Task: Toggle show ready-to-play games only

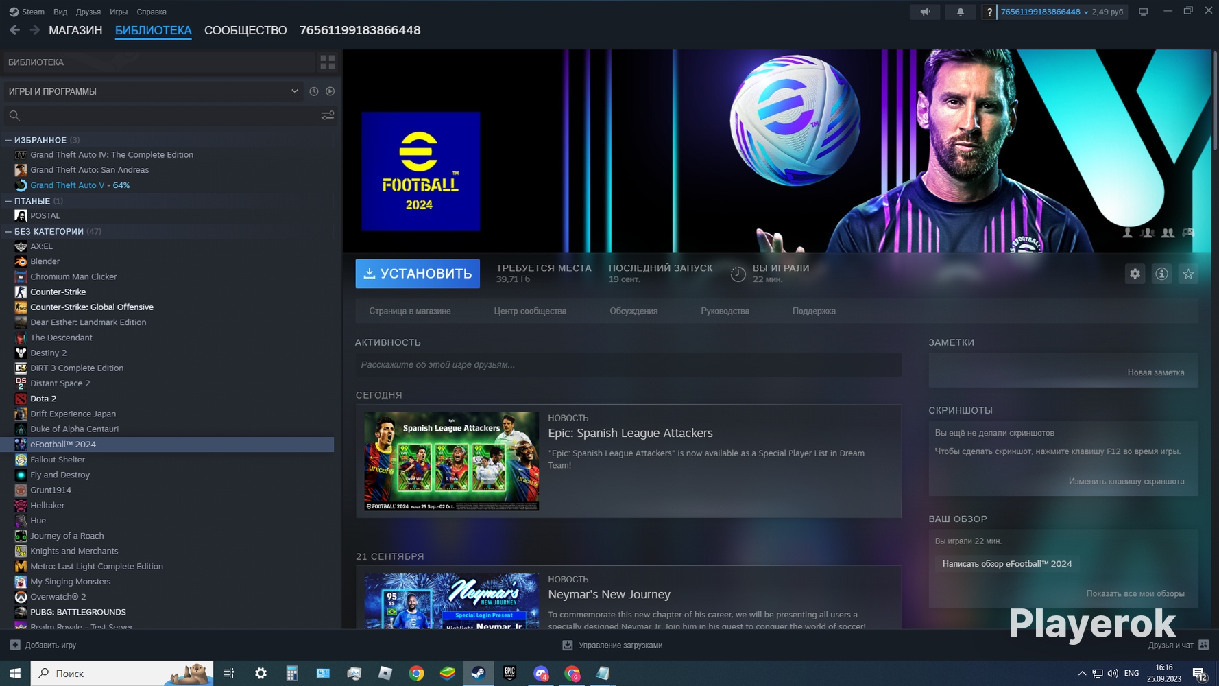Action: coord(330,91)
